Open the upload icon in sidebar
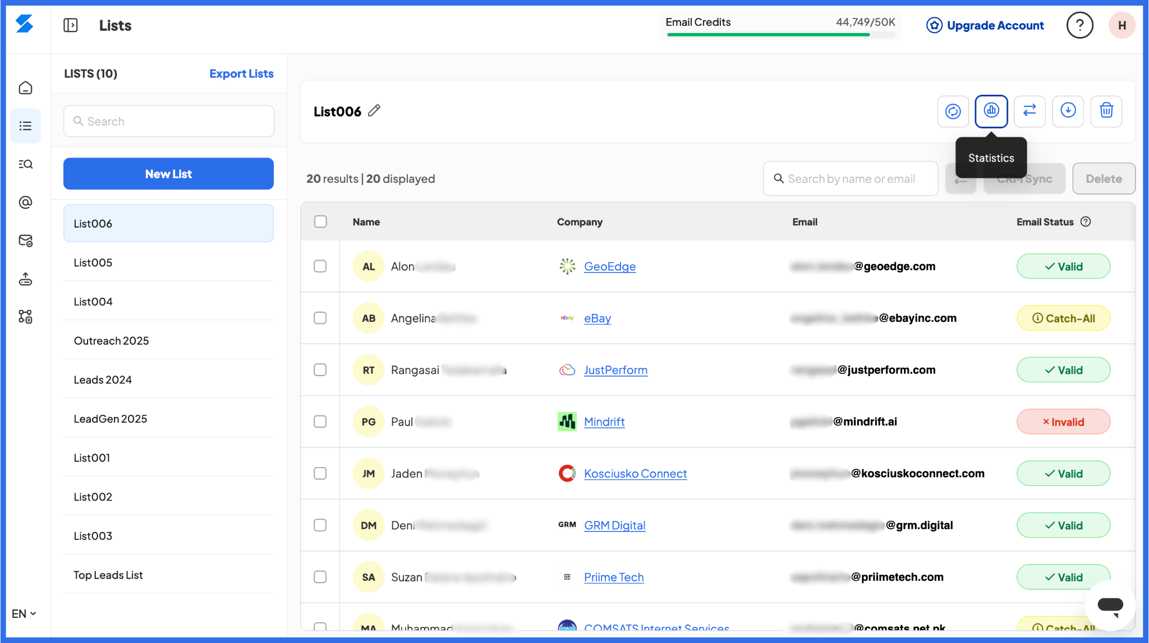Screen dimensions: 1149x643 [25, 279]
